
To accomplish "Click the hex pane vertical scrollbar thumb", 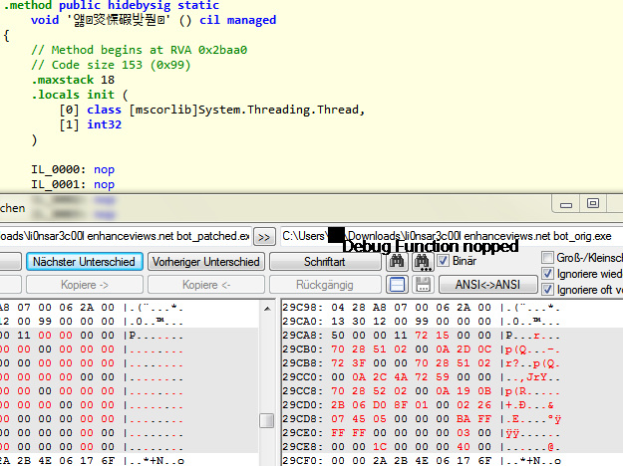I will pyautogui.click(x=266, y=420).
